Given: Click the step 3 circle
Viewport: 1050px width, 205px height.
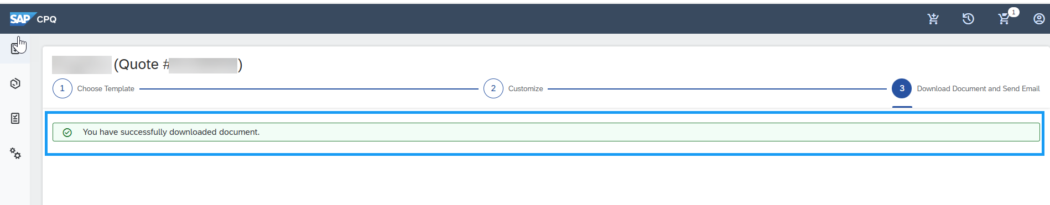Looking at the screenshot, I should [902, 88].
